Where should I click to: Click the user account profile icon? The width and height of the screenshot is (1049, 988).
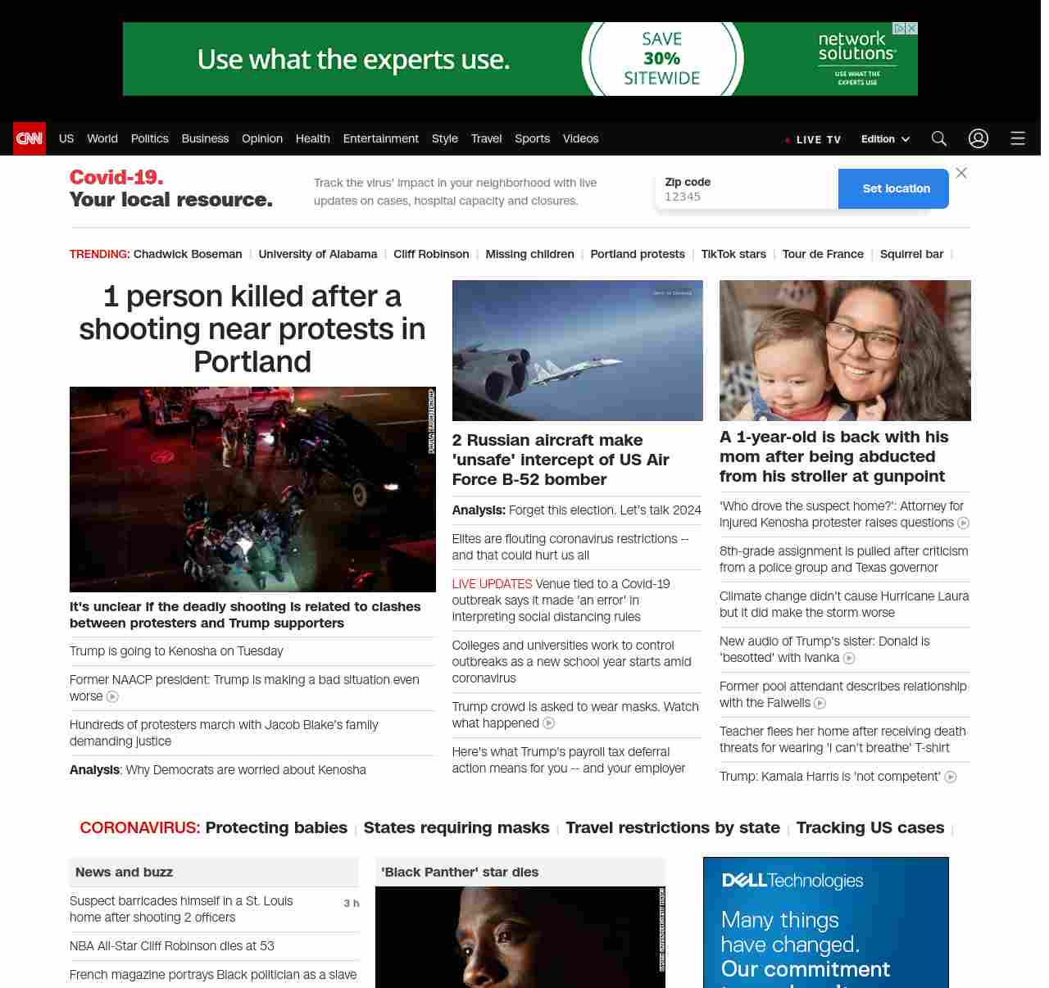(978, 138)
